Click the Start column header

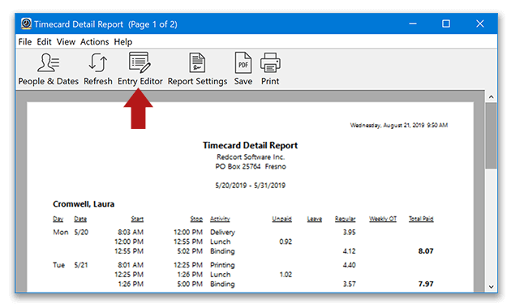click(137, 219)
